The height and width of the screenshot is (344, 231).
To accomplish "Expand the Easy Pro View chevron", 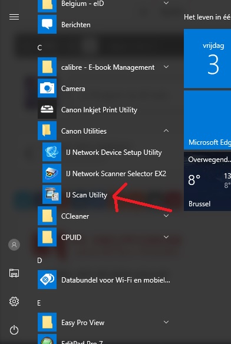I will click(x=166, y=322).
